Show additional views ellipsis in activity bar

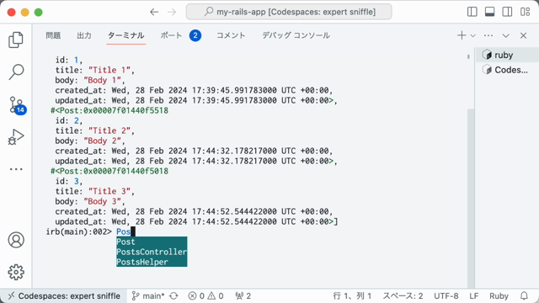[16, 169]
